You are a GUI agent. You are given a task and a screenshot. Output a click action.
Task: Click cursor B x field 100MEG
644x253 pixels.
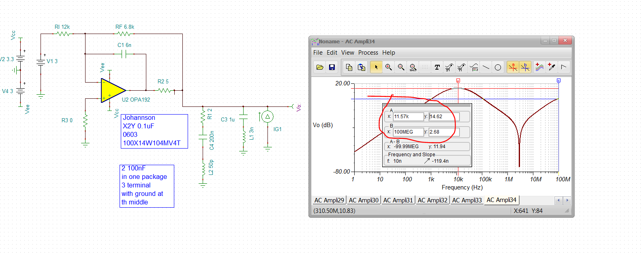click(408, 132)
